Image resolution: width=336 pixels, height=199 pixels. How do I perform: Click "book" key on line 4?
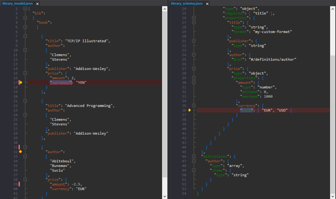(x=43, y=23)
